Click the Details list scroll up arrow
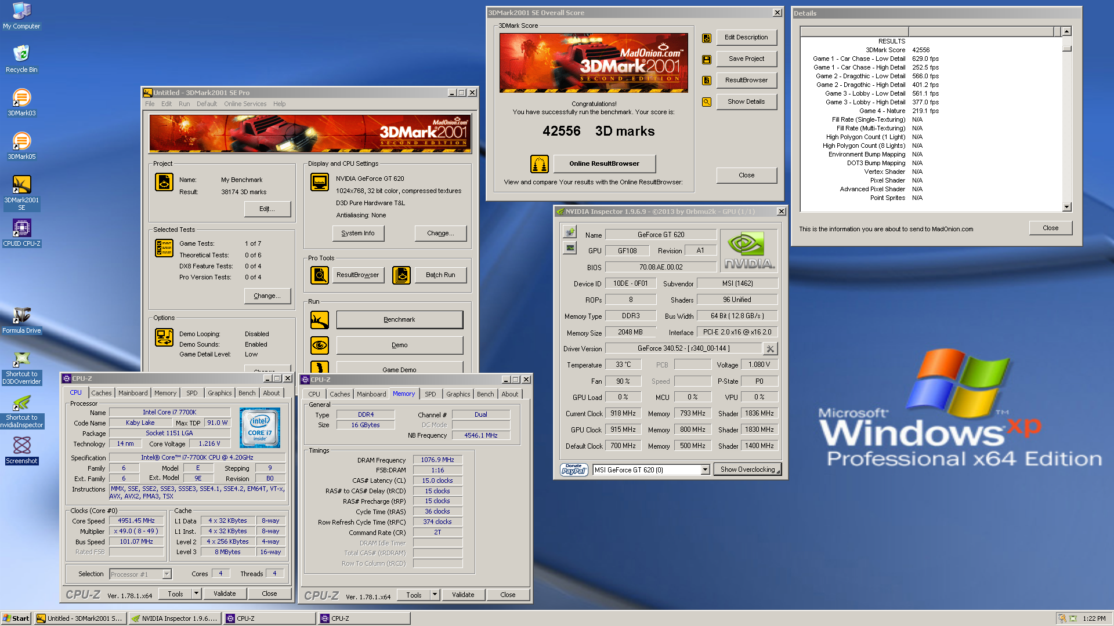Screen dimensions: 1114x626 pos(1067,31)
